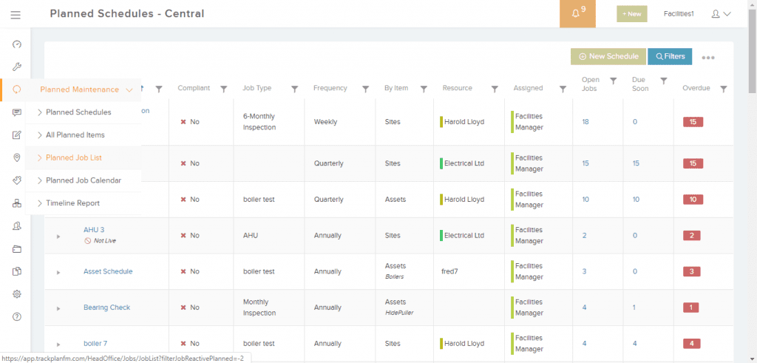Click overdue badge 3 for Asset Schedule

[x=691, y=271]
